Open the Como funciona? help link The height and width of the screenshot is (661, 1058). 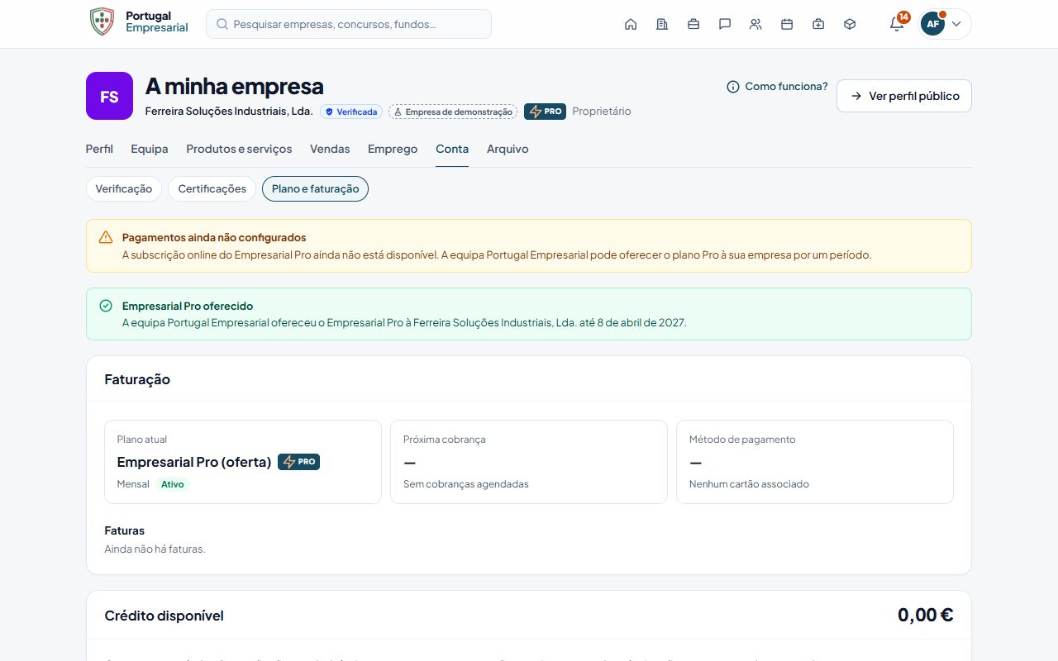(777, 86)
